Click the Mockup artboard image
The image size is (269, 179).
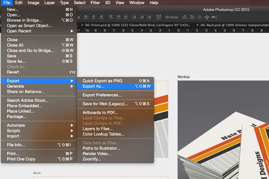click(223, 130)
